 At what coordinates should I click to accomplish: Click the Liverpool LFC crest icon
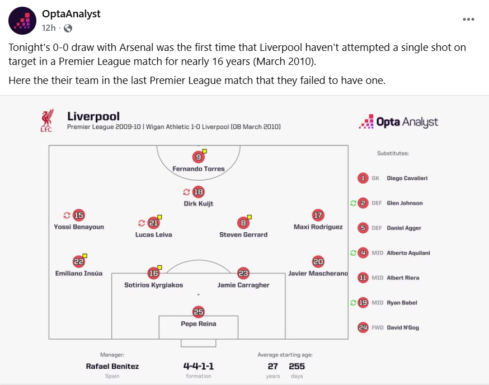[48, 120]
